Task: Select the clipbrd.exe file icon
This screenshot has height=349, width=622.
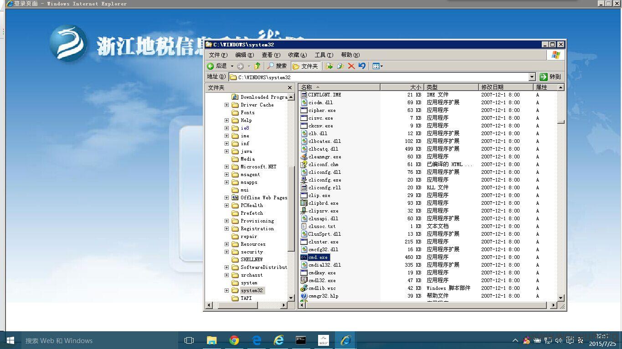Action: point(304,203)
